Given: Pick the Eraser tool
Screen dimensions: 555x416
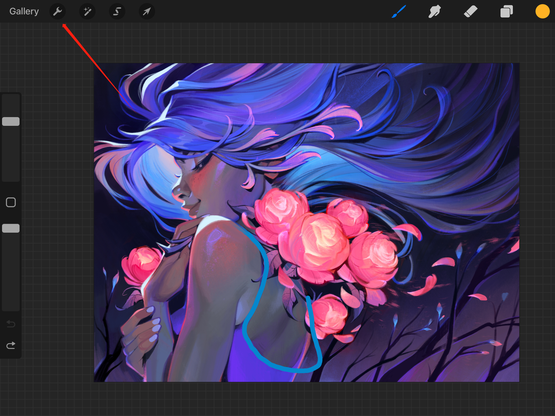Looking at the screenshot, I should tap(471, 11).
